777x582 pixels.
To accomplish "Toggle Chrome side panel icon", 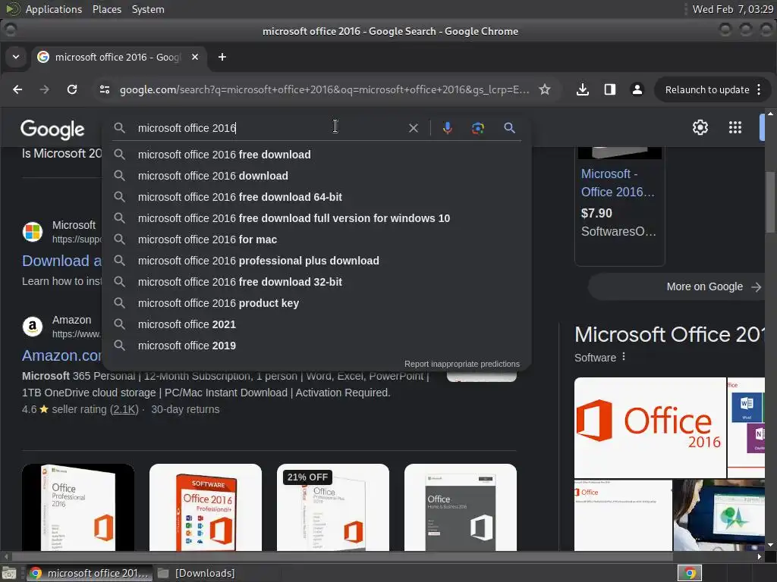I will click(x=610, y=89).
